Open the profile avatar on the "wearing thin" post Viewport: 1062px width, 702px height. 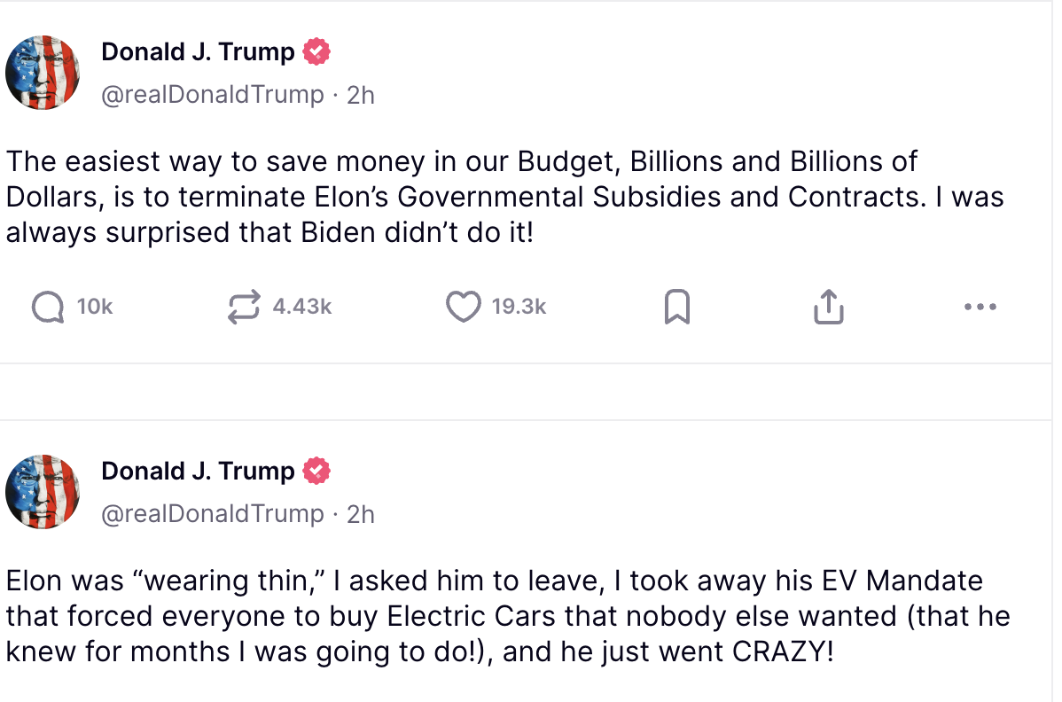click(43, 492)
